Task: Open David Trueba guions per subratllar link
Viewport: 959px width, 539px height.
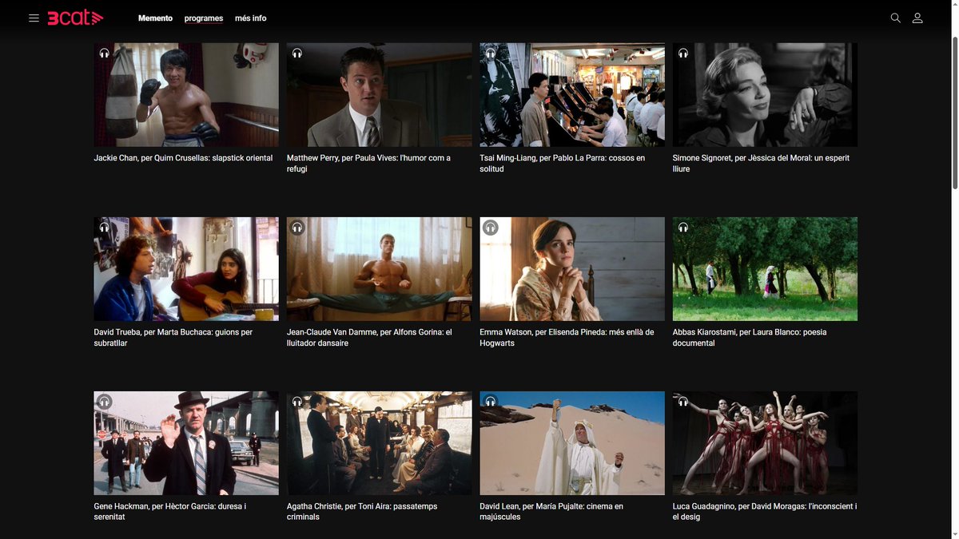Action: (x=173, y=338)
